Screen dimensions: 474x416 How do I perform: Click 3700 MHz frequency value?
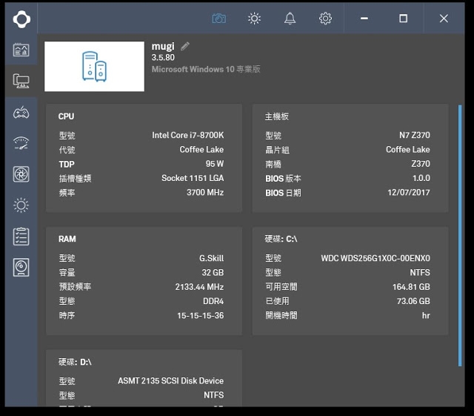tap(205, 192)
